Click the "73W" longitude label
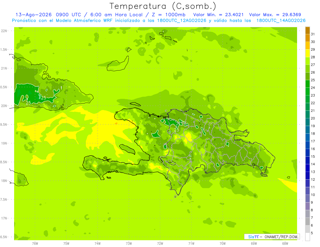 129,243
